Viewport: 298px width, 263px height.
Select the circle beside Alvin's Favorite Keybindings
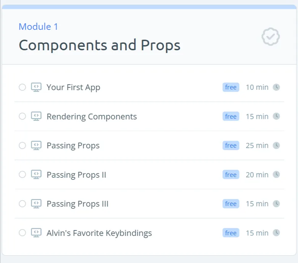[x=22, y=233]
